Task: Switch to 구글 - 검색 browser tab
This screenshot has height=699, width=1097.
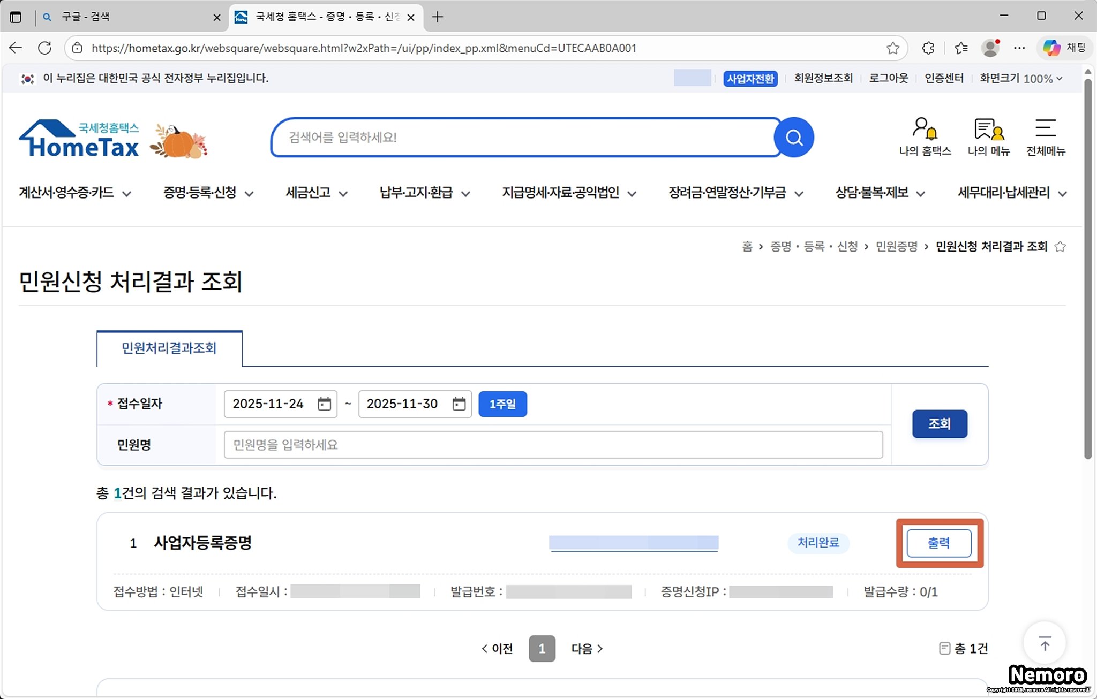Action: (123, 17)
